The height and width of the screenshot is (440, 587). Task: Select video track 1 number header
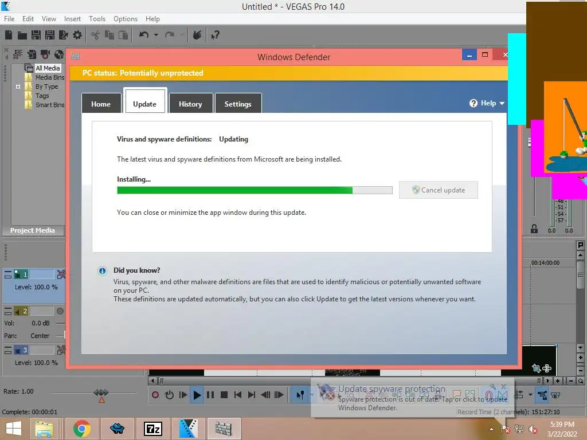click(x=21, y=274)
